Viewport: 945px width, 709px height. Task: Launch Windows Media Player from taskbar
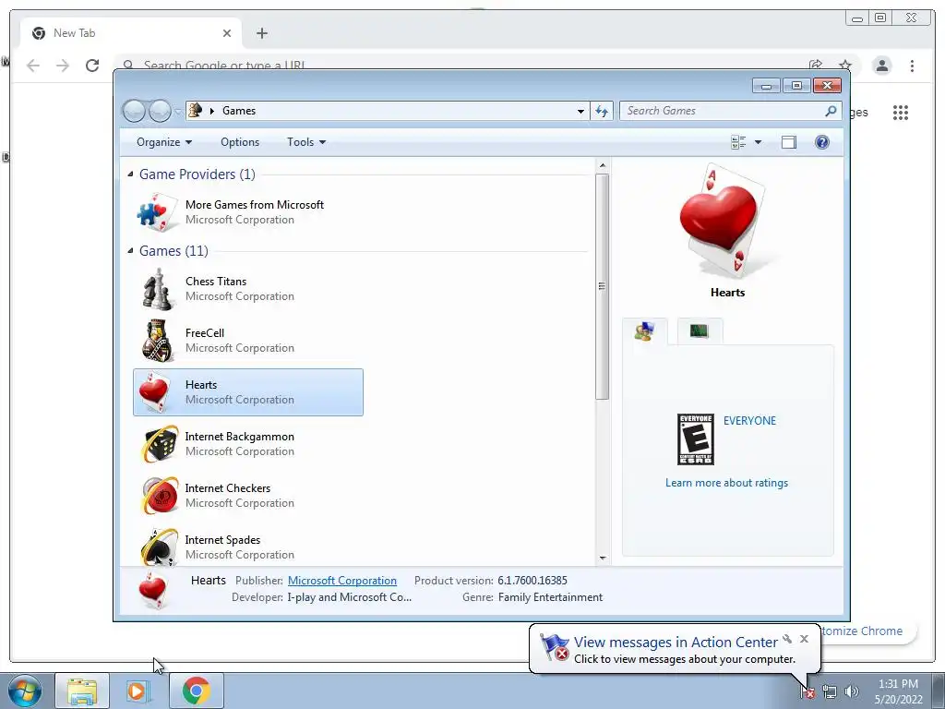tap(138, 691)
